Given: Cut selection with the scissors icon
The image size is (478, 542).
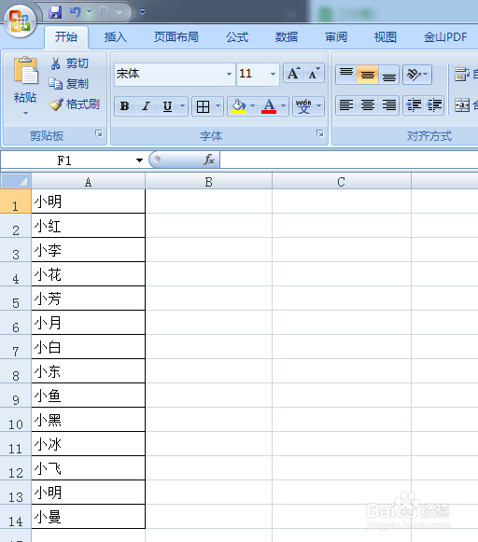Looking at the screenshot, I should pyautogui.click(x=55, y=63).
